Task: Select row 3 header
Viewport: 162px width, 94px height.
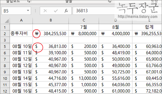Action: (x=5, y=40)
